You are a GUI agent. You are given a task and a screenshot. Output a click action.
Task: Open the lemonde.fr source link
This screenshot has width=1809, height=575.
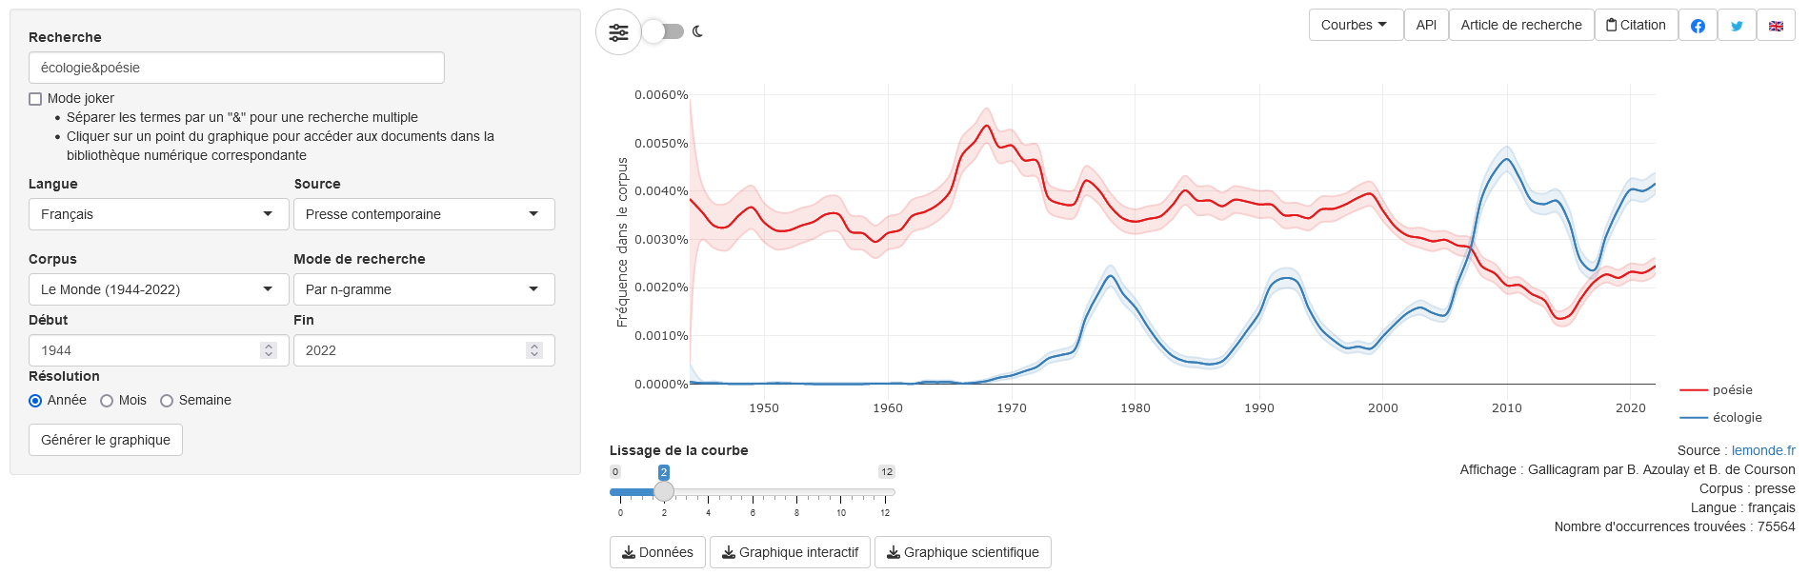[x=1762, y=450]
